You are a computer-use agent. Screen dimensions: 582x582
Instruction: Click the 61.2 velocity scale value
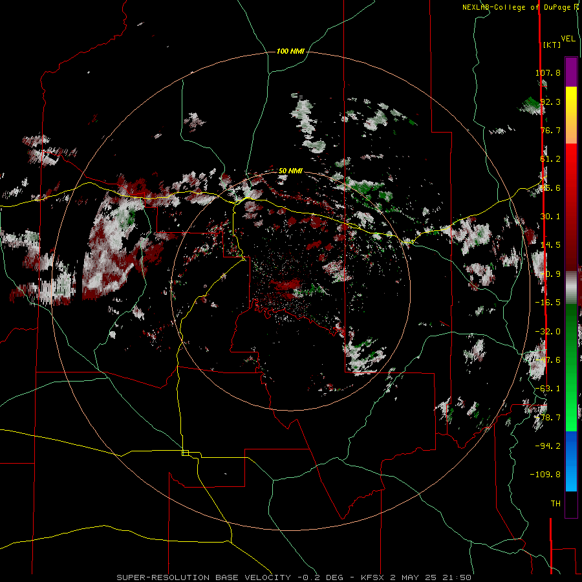550,159
